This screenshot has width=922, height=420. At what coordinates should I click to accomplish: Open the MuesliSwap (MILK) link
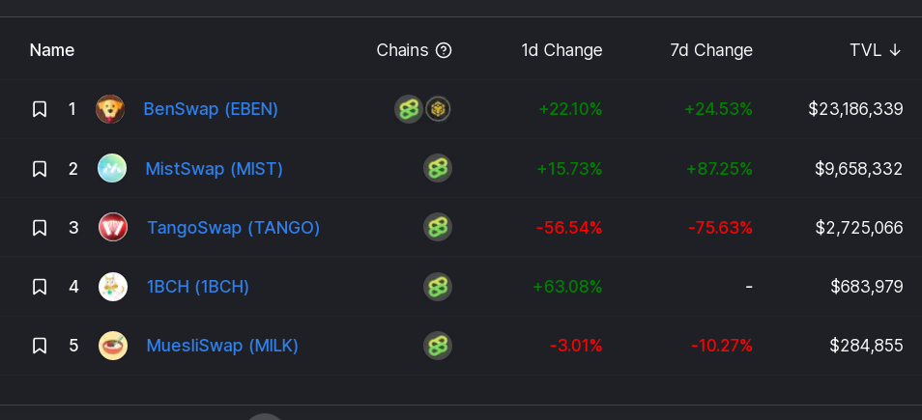tap(222, 346)
